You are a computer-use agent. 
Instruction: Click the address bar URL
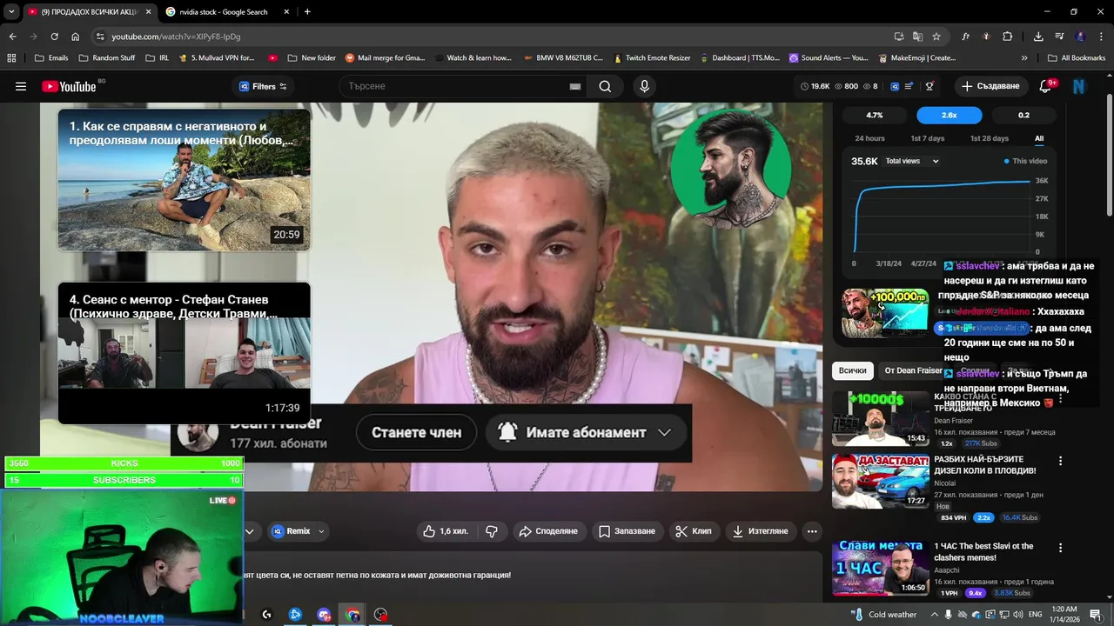pyautogui.click(x=176, y=37)
